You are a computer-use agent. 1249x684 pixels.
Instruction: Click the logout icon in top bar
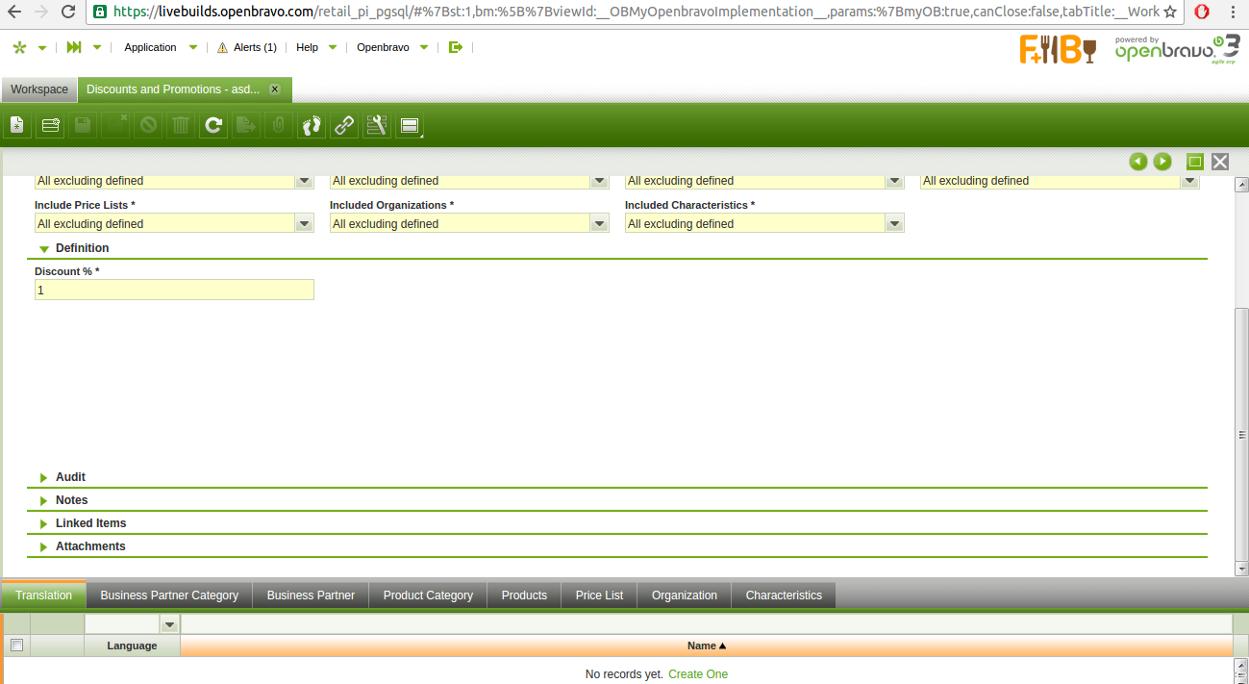[456, 47]
